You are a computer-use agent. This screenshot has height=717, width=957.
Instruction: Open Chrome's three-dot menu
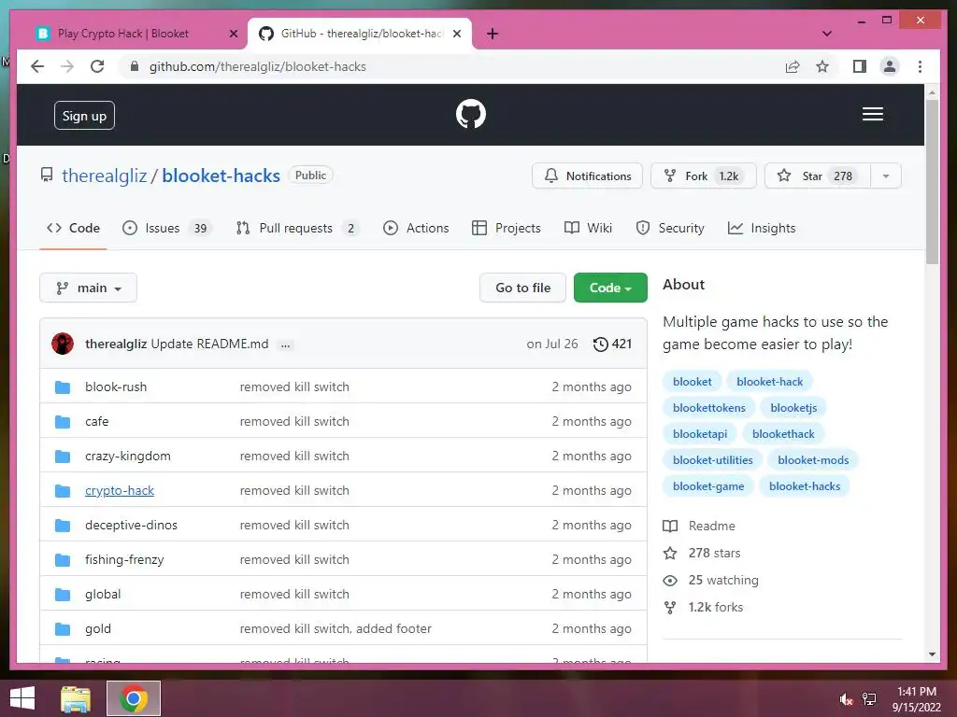click(x=920, y=66)
